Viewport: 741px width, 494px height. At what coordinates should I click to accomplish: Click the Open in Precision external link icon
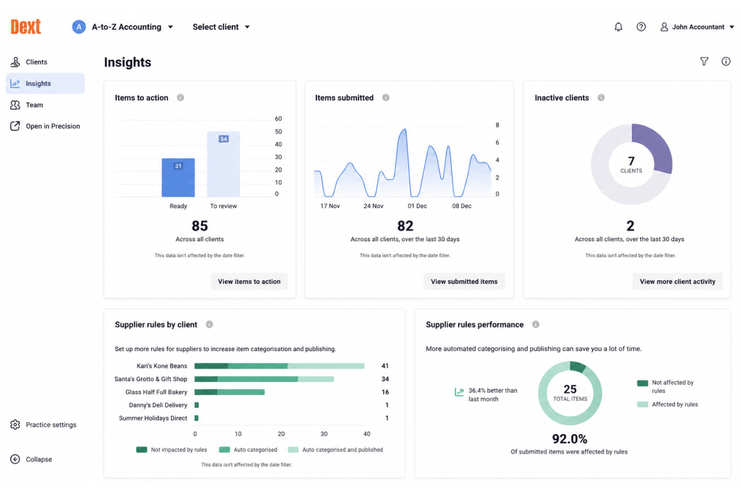point(16,126)
